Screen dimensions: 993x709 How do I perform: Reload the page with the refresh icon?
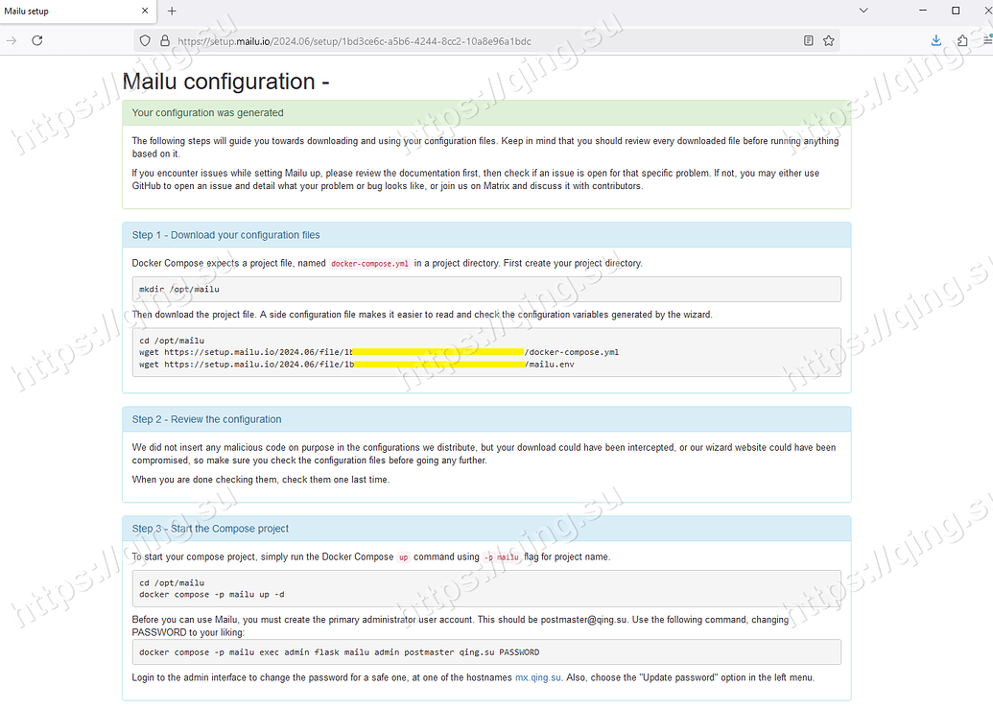click(37, 40)
